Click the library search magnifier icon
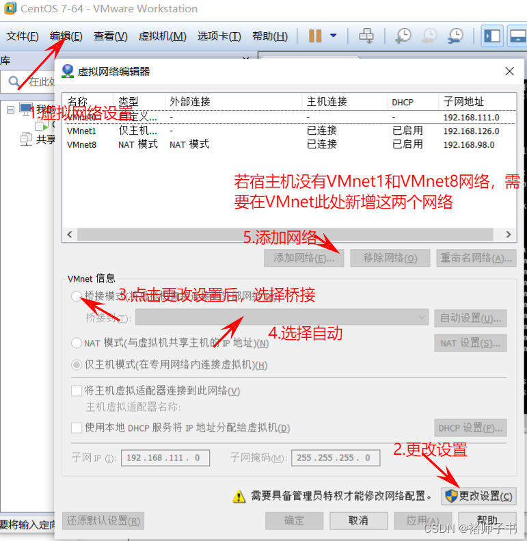 tap(14, 82)
